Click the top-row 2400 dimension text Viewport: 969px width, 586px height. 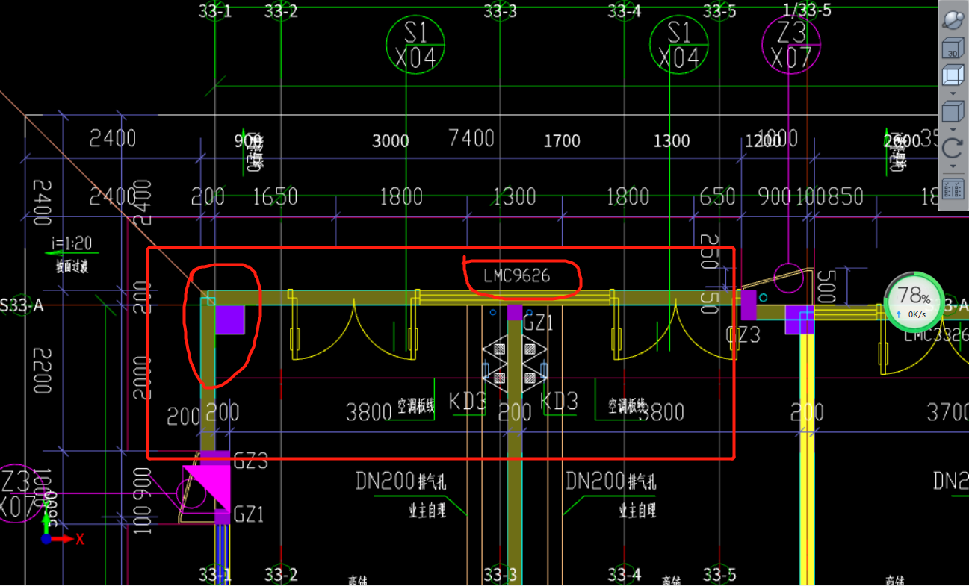[113, 138]
